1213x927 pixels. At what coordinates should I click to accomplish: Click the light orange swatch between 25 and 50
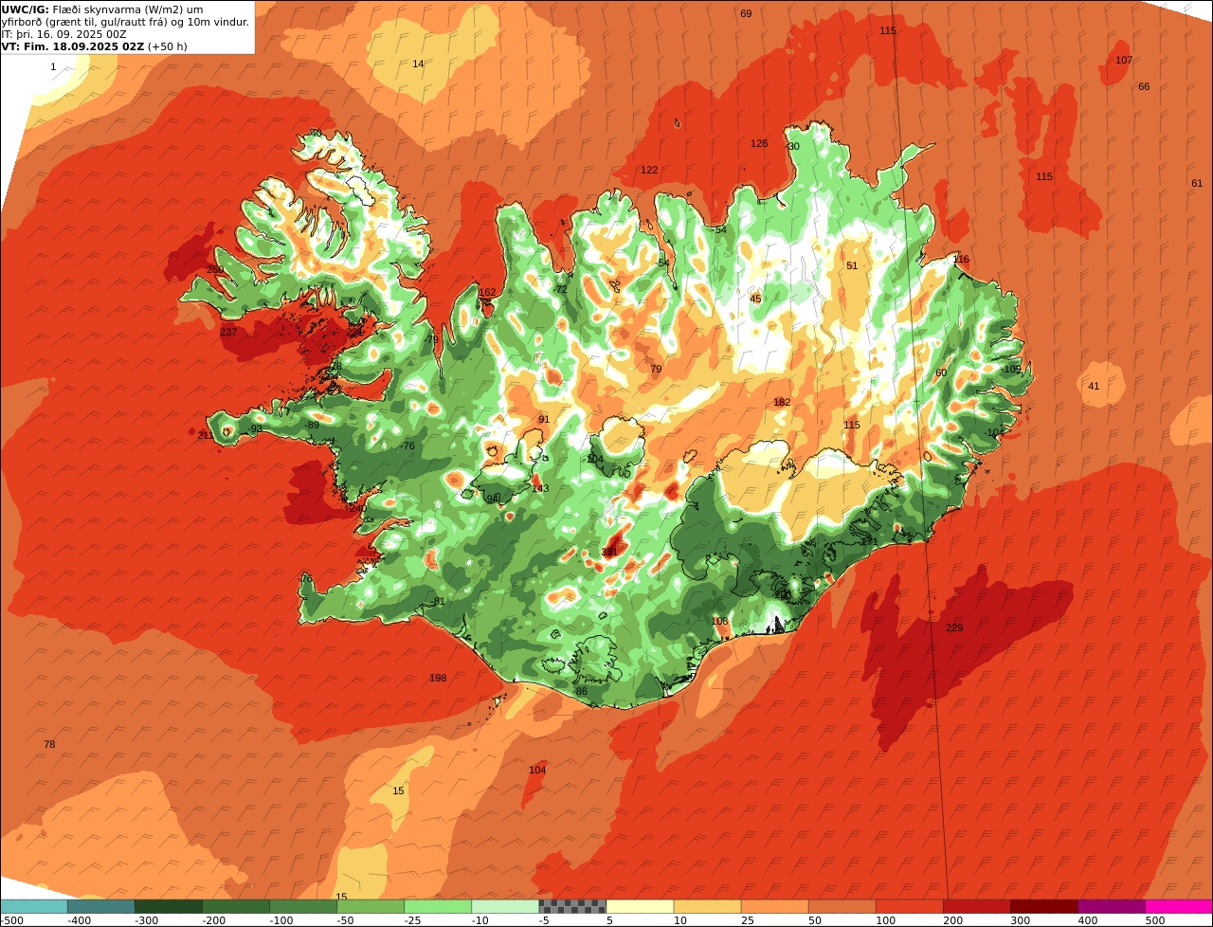point(774,906)
